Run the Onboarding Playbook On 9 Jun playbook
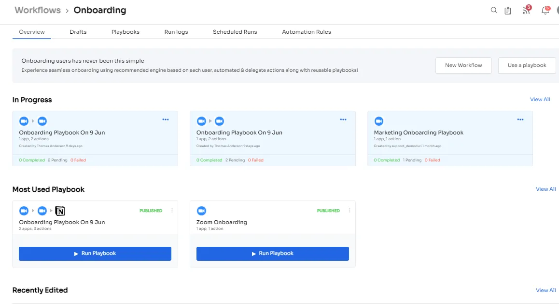 [x=95, y=254]
